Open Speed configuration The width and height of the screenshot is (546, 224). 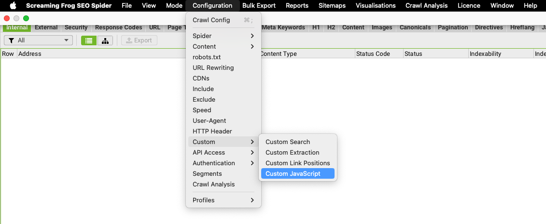[223, 110]
